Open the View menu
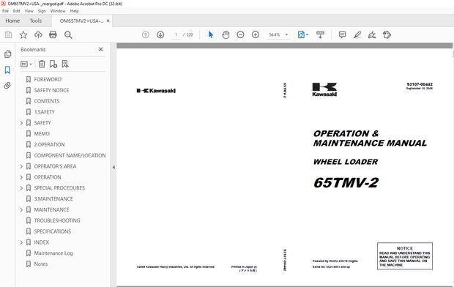The width and height of the screenshot is (454, 287). coord(29,11)
